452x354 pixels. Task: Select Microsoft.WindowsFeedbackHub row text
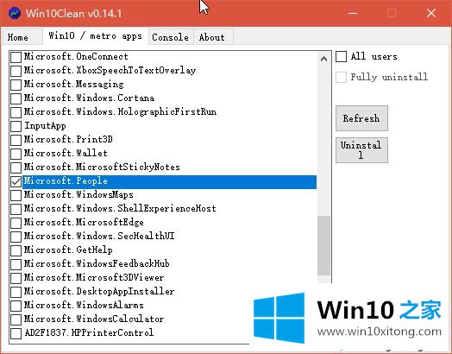tap(97, 263)
